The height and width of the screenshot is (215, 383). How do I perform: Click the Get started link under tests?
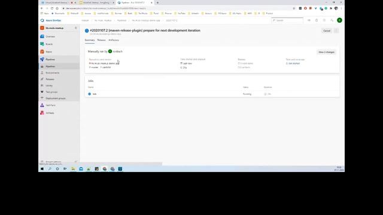(294, 63)
